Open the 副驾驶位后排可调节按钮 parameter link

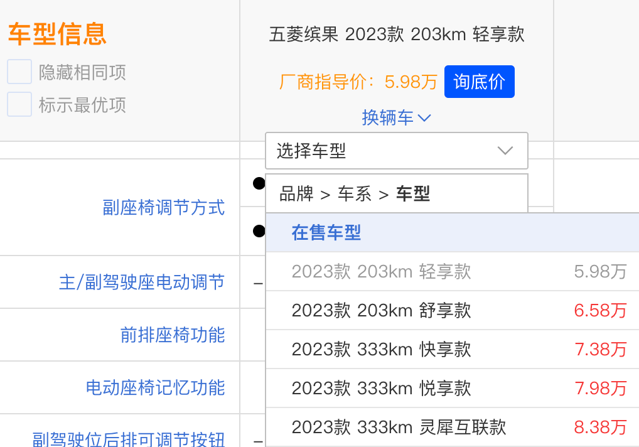(129, 439)
